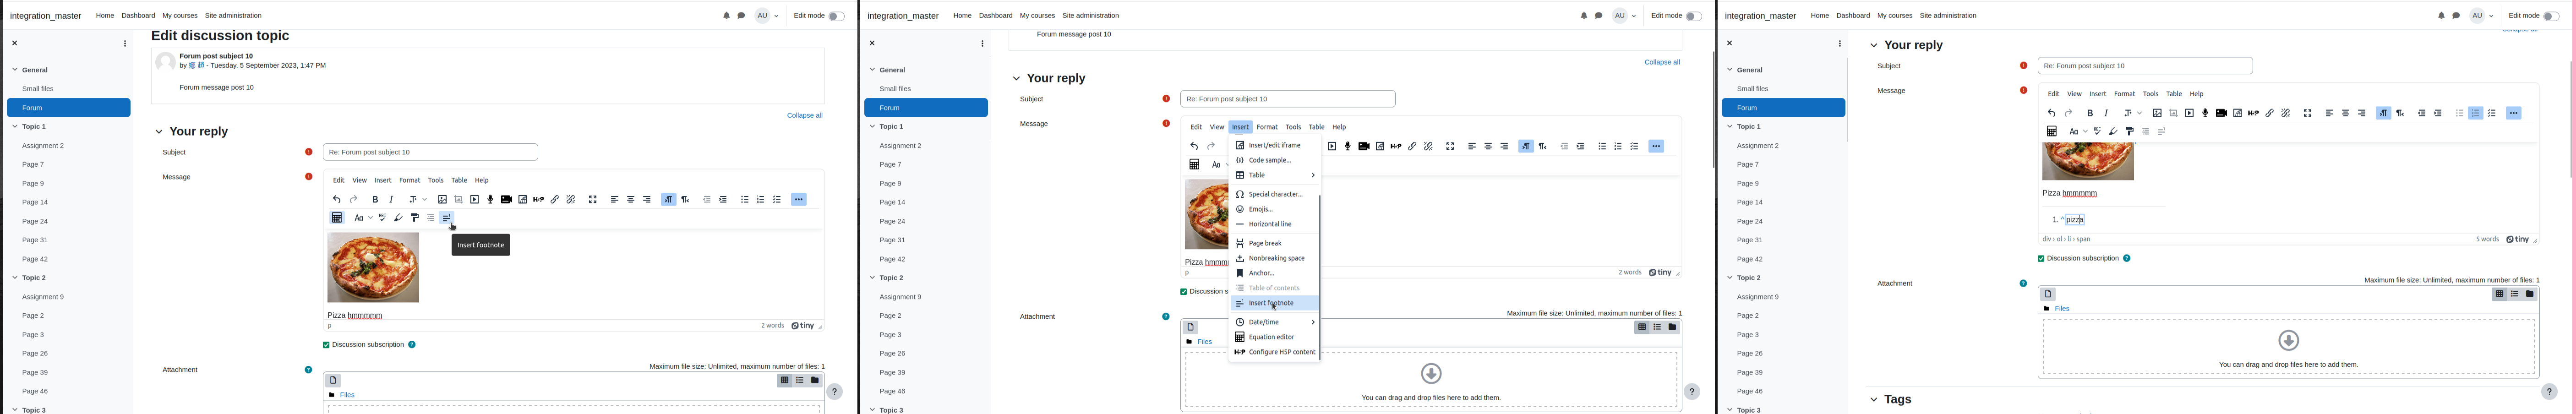Click Equation editor icon in left window toolbar
Viewport: 2576px width, 414px height.
(337, 218)
